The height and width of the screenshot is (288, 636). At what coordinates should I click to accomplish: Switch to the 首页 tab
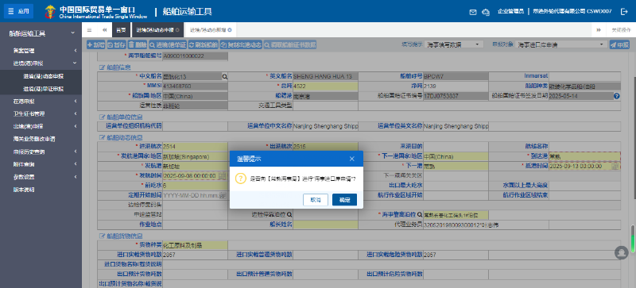pos(121,30)
